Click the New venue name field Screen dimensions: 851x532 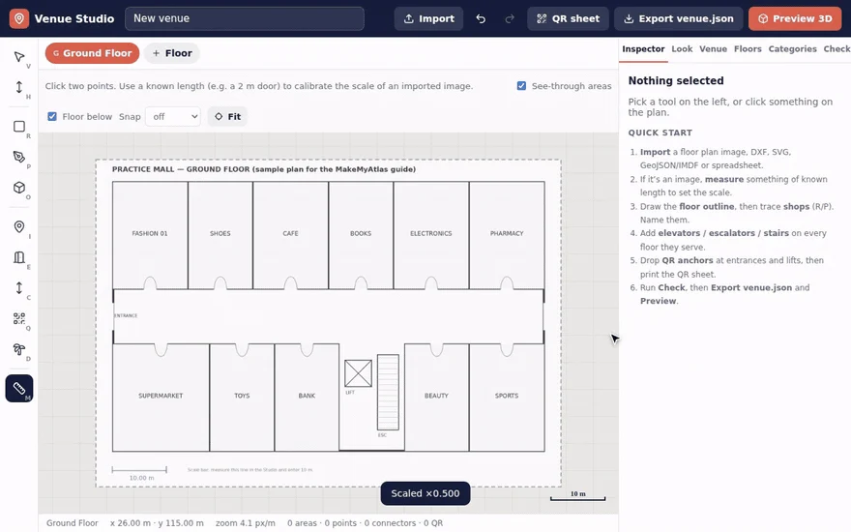pos(245,18)
